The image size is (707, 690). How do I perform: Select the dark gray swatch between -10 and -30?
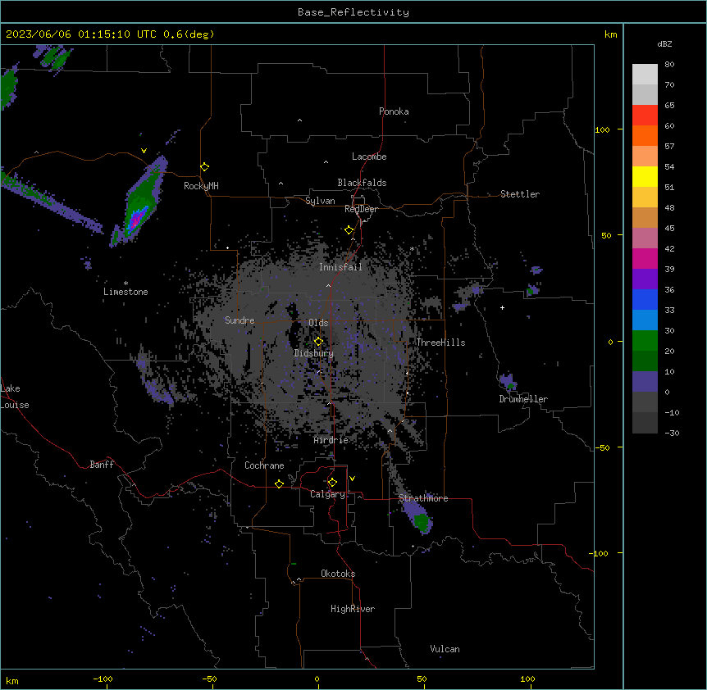645,423
